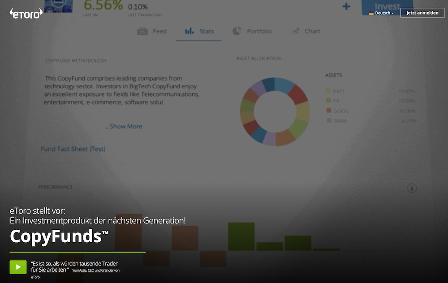Click the 0.10% last trading day value
The width and height of the screenshot is (448, 283).
click(x=138, y=7)
